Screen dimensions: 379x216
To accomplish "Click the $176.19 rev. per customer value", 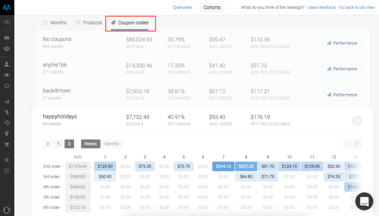I will (x=260, y=117).
